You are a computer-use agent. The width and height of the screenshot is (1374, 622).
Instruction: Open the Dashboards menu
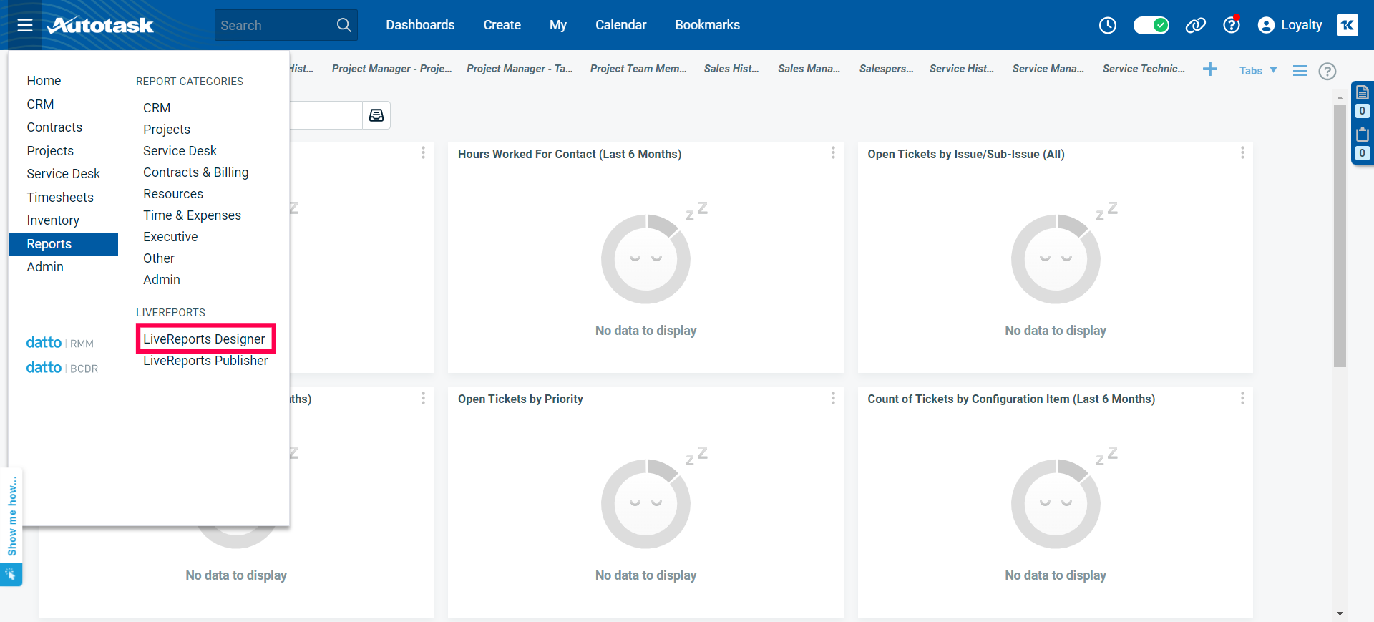pos(420,25)
